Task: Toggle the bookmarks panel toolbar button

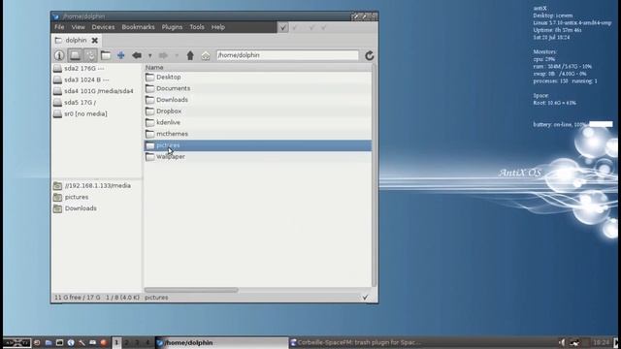Action: pos(90,55)
